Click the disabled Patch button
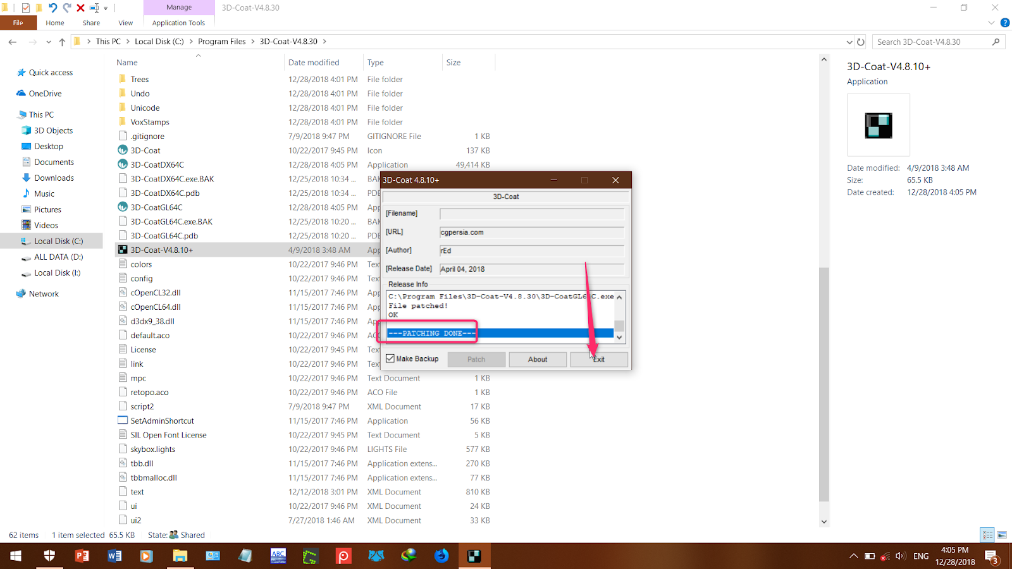Viewport: 1012px width, 569px height. point(476,359)
